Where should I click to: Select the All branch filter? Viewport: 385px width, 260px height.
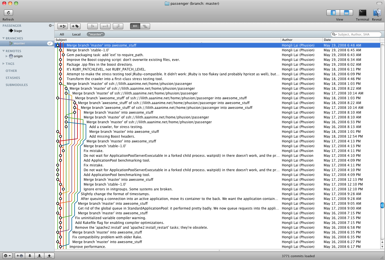click(x=62, y=34)
